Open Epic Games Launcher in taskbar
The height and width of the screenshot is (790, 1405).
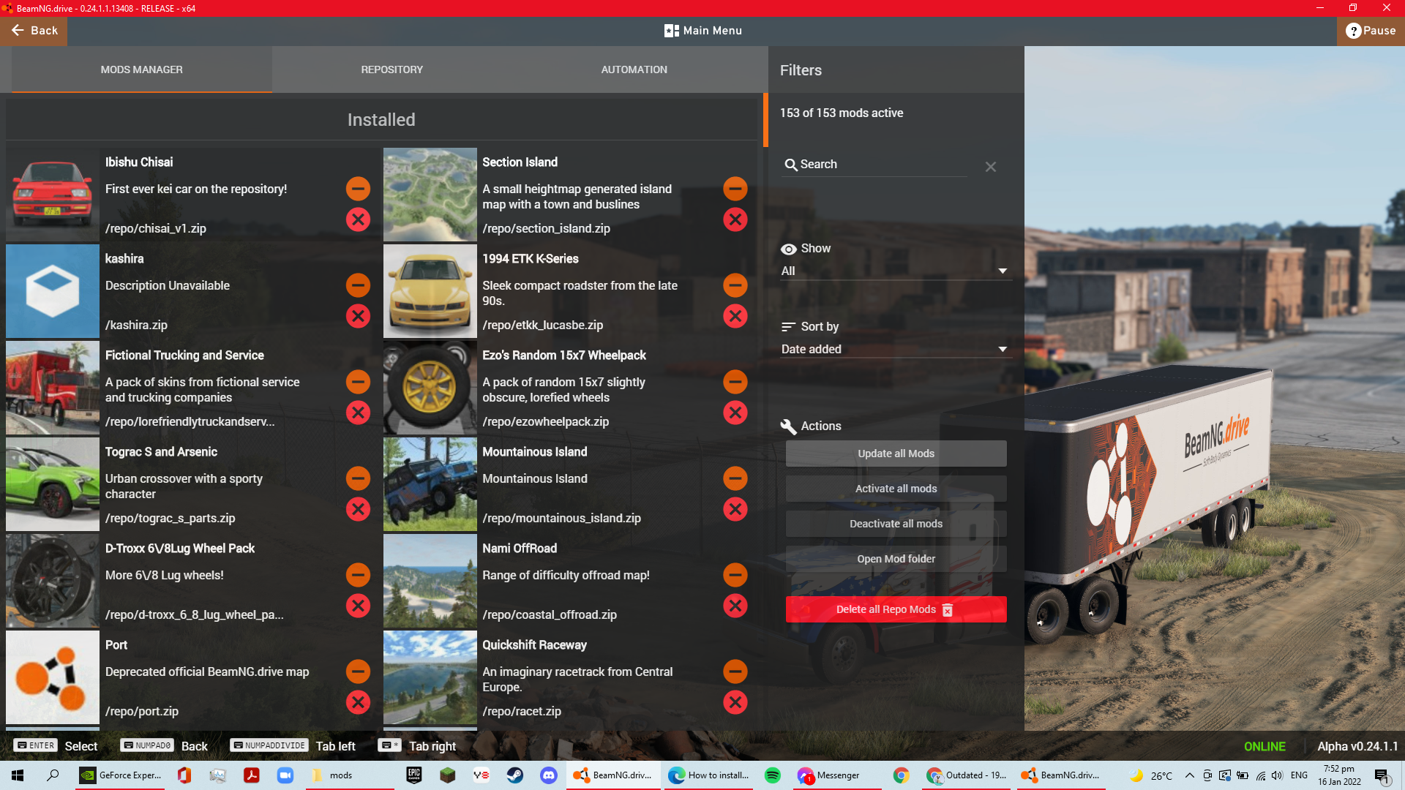pos(414,775)
